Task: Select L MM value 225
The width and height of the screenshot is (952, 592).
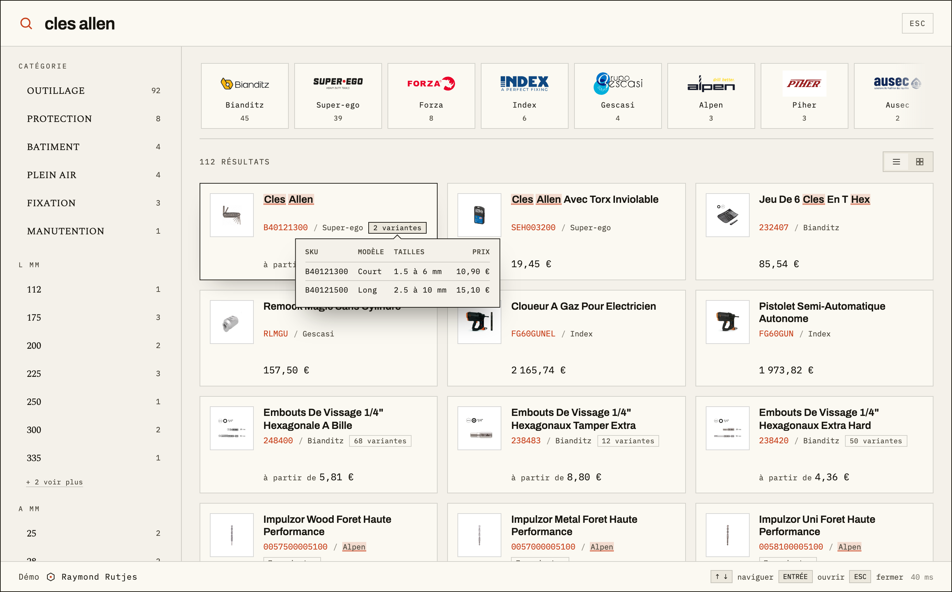Action: tap(93, 373)
